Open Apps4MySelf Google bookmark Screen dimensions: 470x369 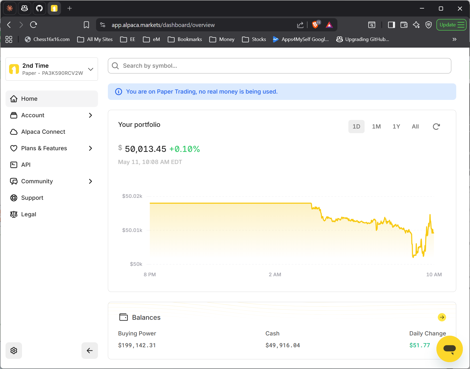point(301,39)
